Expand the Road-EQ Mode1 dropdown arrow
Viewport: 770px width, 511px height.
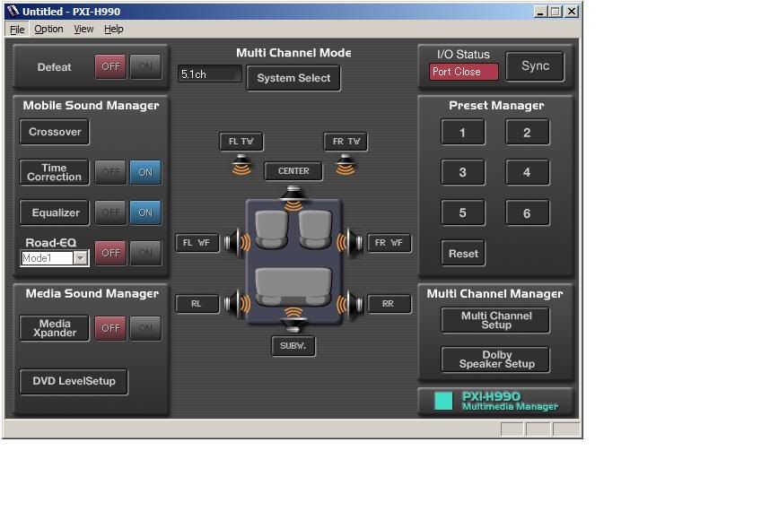point(81,258)
